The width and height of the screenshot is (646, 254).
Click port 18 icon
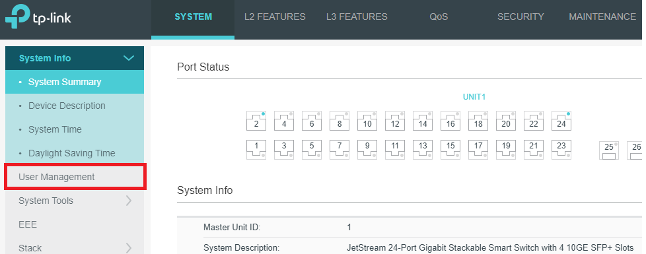point(478,121)
